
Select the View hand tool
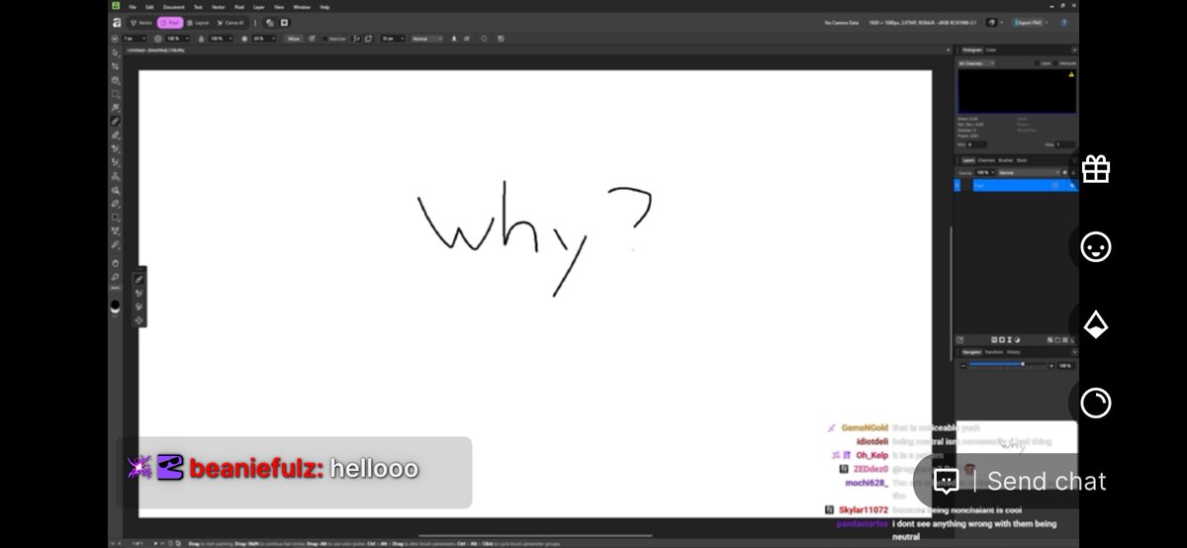click(x=116, y=262)
